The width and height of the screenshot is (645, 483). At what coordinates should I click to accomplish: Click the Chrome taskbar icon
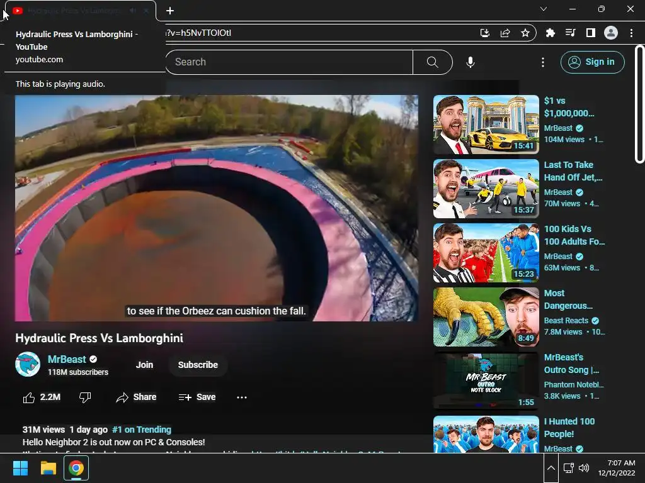click(x=76, y=468)
